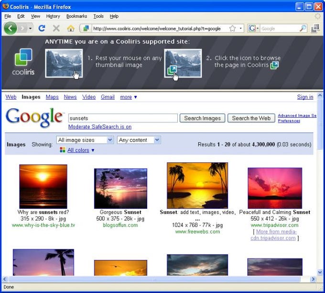
Task: Click inside the Google search field containing 'sunsets'
Action: [122, 118]
